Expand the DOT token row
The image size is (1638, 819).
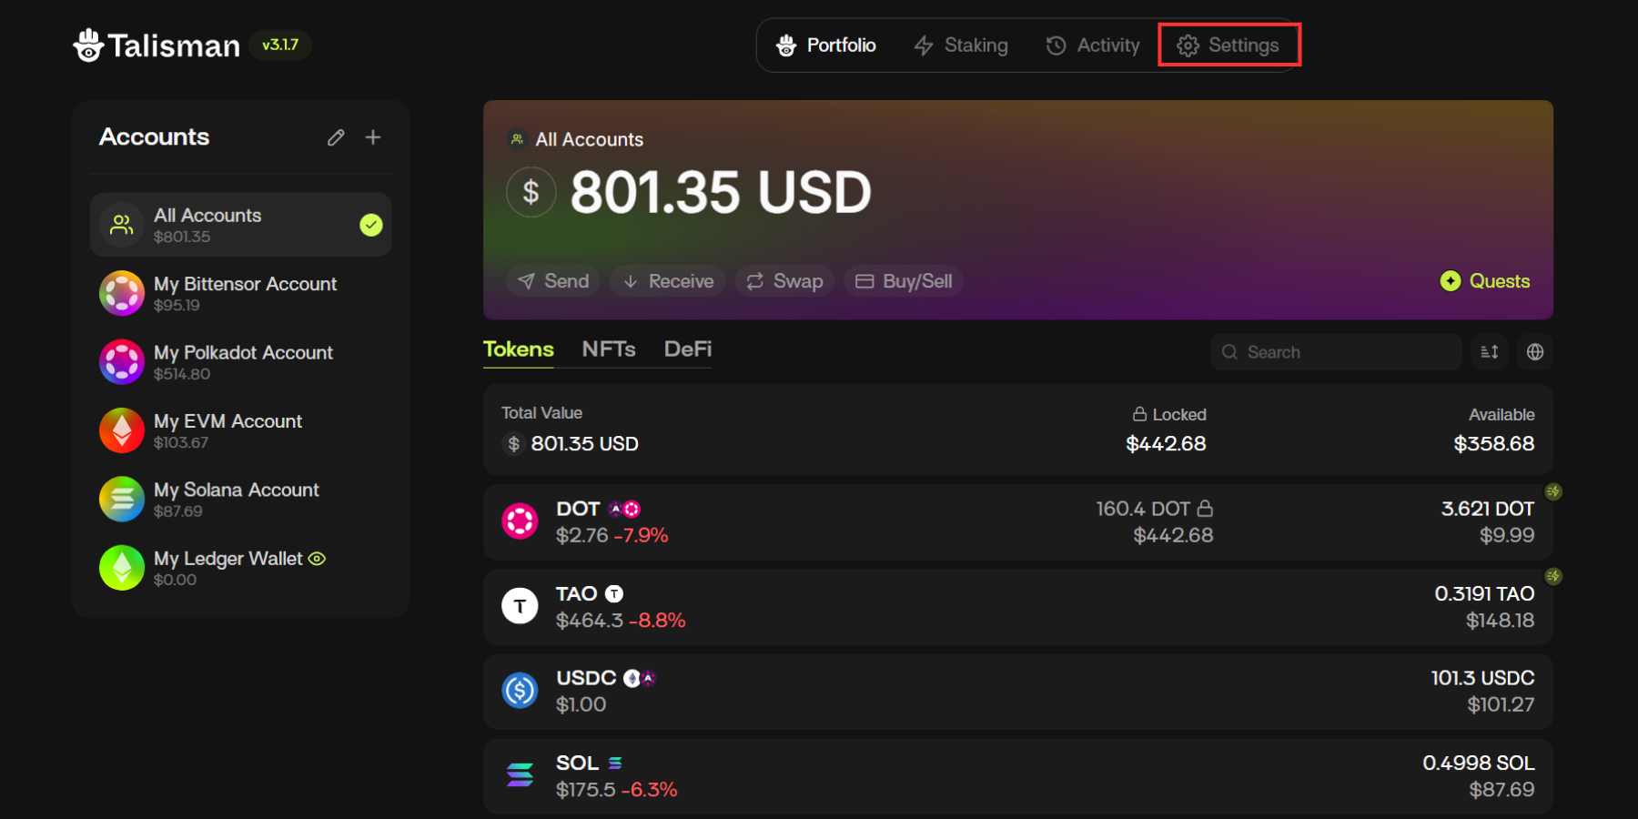1016,522
